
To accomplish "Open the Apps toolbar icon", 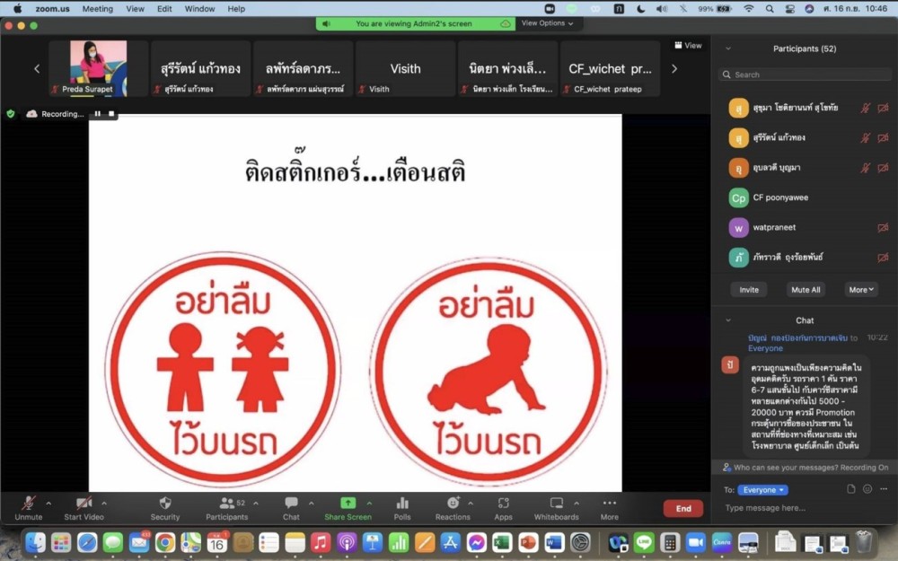I will pos(503,504).
